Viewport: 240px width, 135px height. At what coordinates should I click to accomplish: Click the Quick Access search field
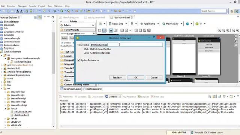(x=213, y=11)
